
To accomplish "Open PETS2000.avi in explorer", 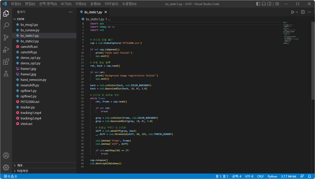I will tap(44, 102).
